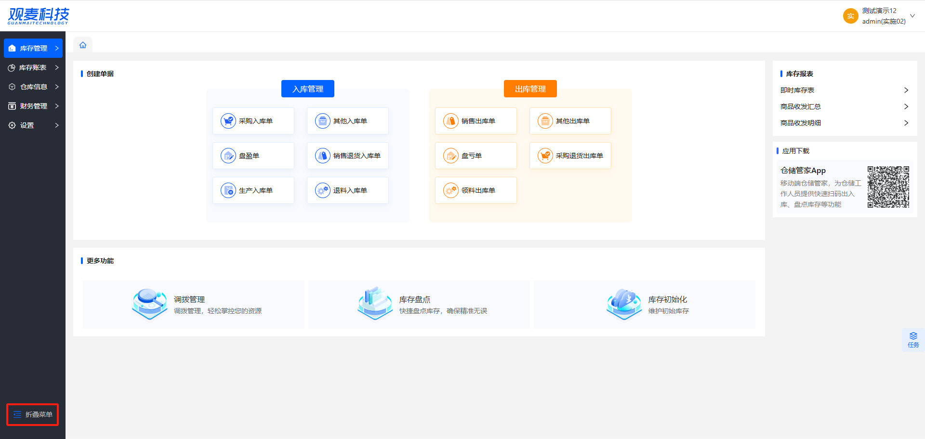925x439 pixels.
Task: Click the 任务 layers icon
Action: click(x=913, y=336)
